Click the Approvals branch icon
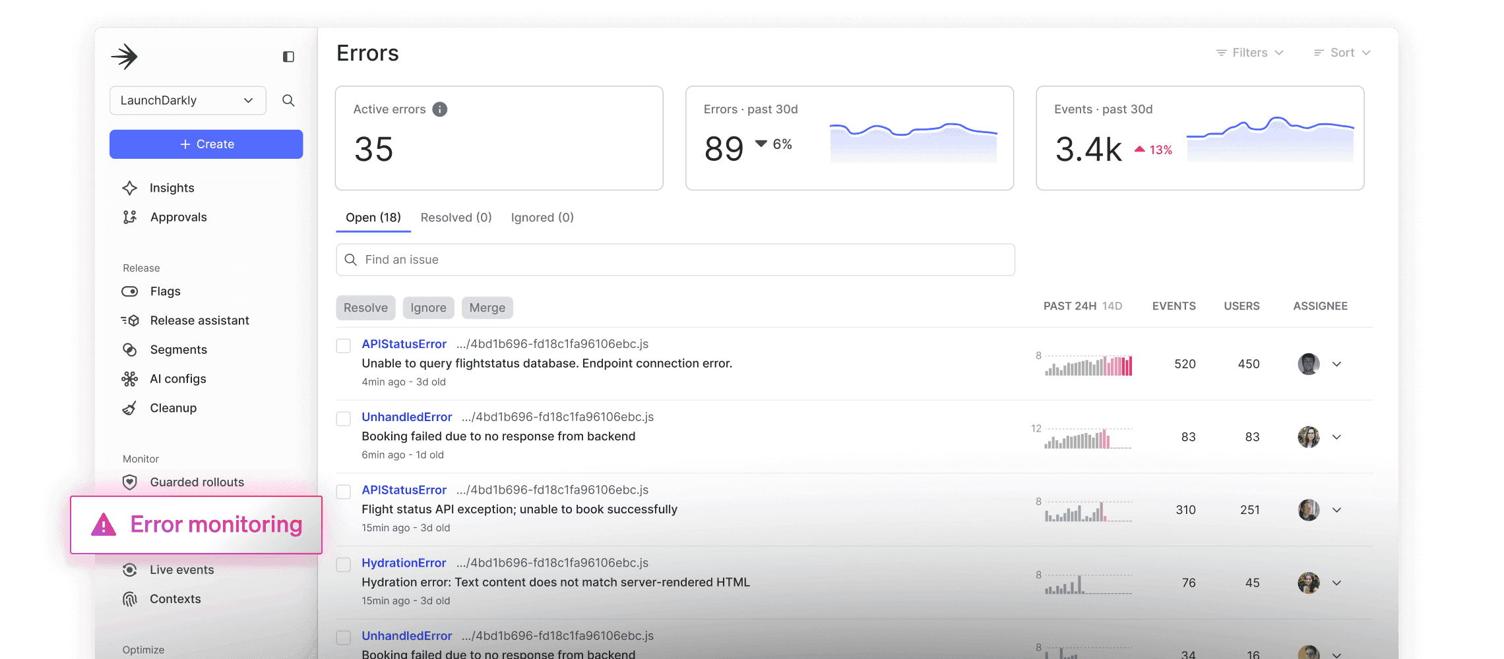The width and height of the screenshot is (1504, 659). [x=129, y=217]
